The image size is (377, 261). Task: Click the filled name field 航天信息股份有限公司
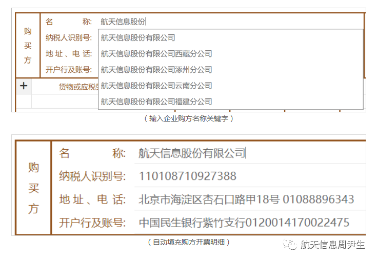[x=250, y=153]
